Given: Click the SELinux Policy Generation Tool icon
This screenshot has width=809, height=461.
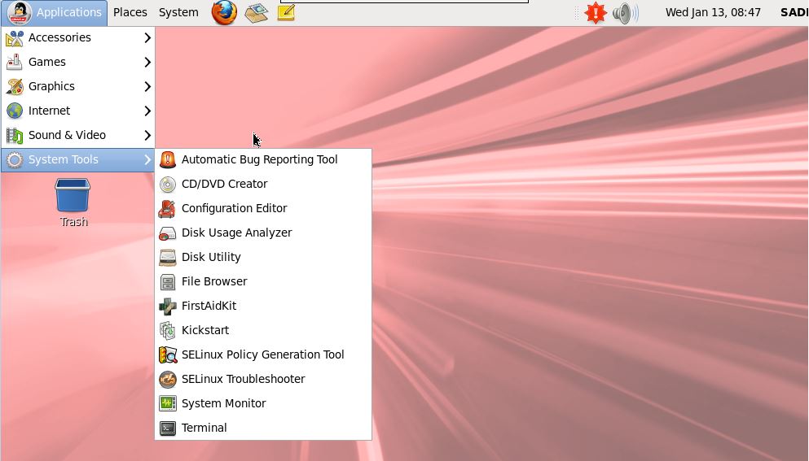Looking at the screenshot, I should click(x=168, y=354).
